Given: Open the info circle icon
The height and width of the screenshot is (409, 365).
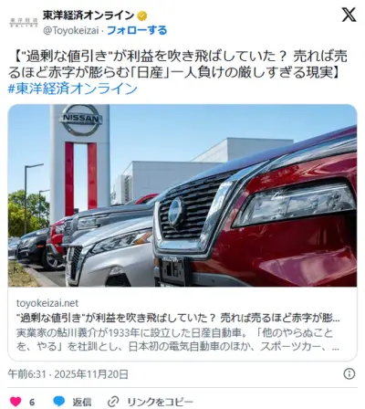Looking at the screenshot, I should pyautogui.click(x=349, y=373).
